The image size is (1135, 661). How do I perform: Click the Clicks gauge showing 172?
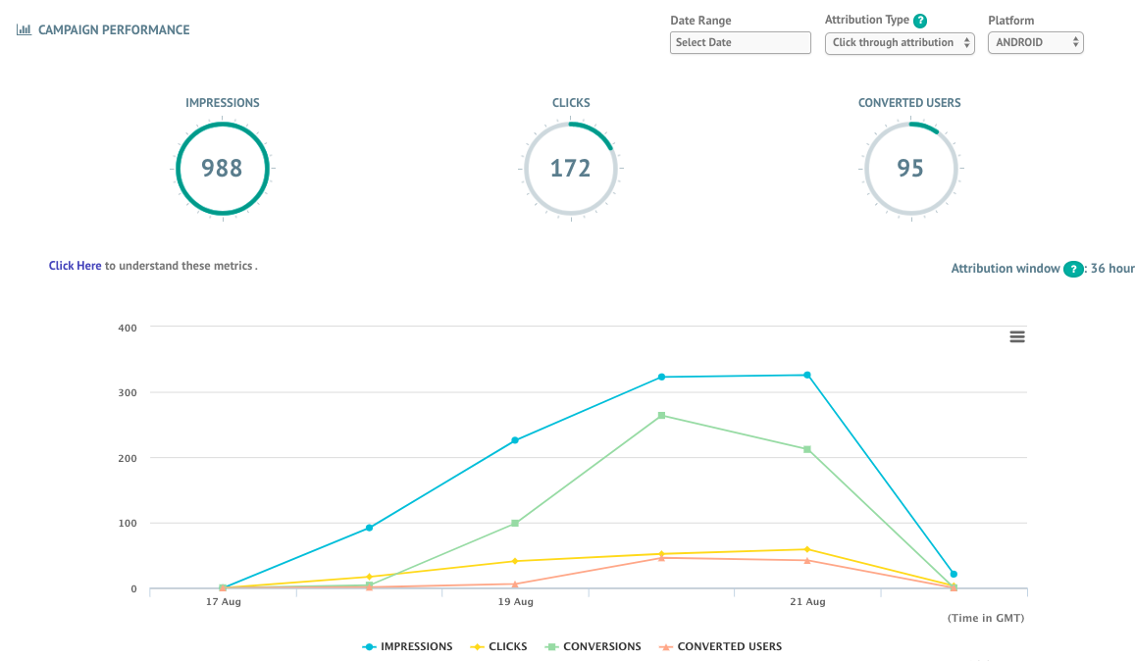tap(570, 169)
